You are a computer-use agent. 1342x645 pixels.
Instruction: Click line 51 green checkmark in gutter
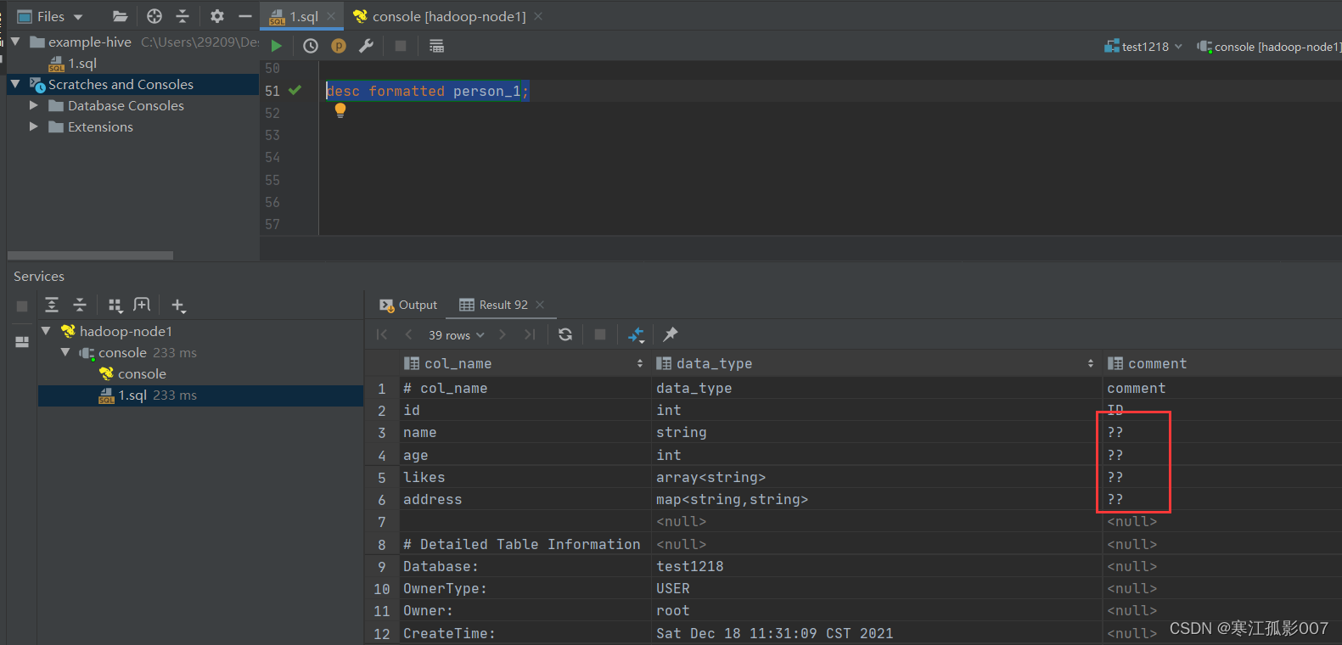coord(295,90)
